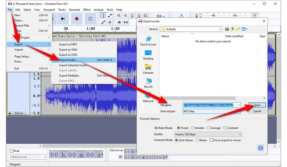Click the blue Help question mark icon
Viewport: 287px width, 167px height.
260,148
